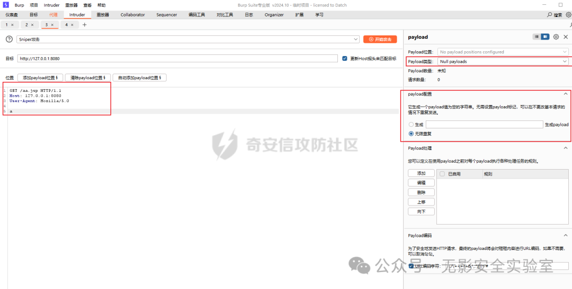
Task: Open the Intruder menu in menu bar
Action: pyautogui.click(x=51, y=5)
